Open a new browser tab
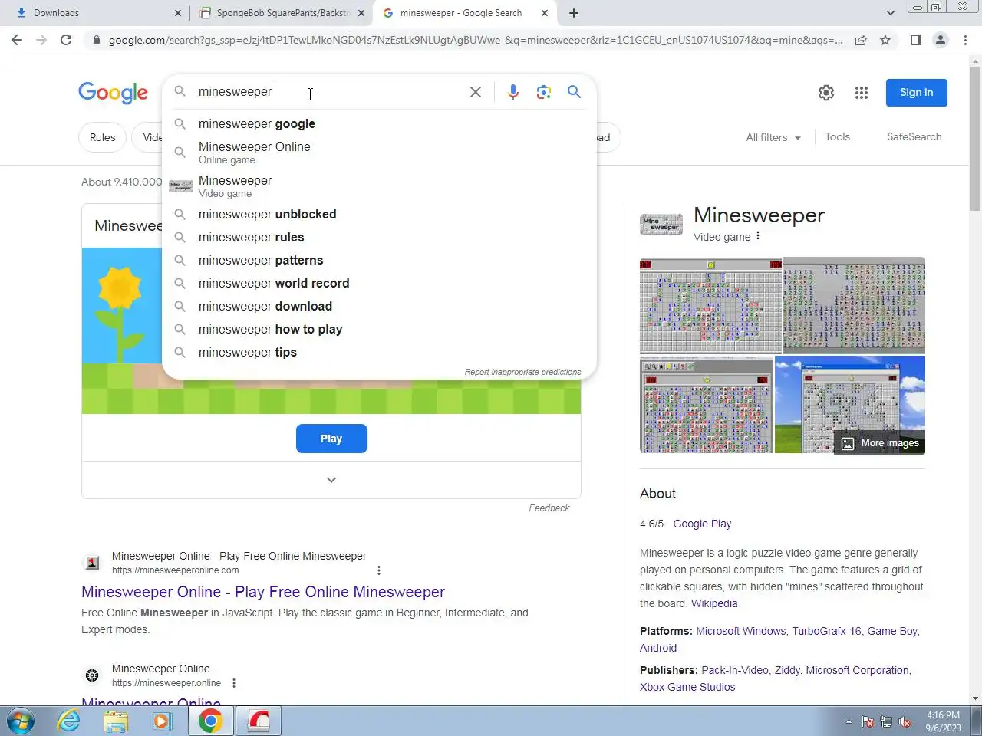This screenshot has height=736, width=982. [x=574, y=13]
